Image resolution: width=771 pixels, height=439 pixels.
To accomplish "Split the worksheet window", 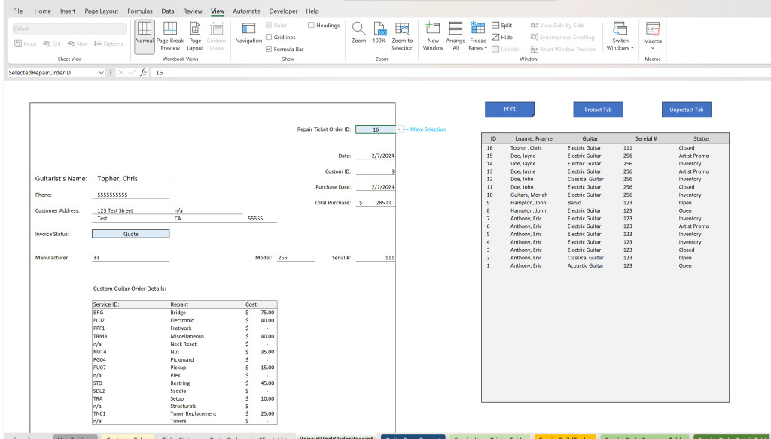I will (502, 25).
